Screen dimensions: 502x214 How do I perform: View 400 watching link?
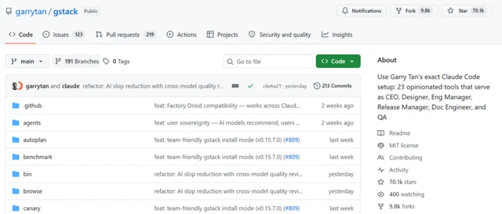tap(407, 194)
